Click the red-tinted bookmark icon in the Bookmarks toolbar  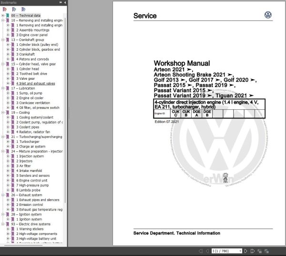pos(5,10)
